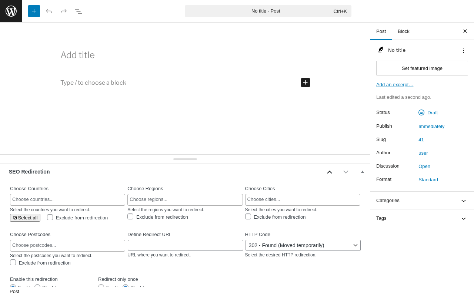
Task: Switch to the Block tab
Action: pyautogui.click(x=404, y=31)
